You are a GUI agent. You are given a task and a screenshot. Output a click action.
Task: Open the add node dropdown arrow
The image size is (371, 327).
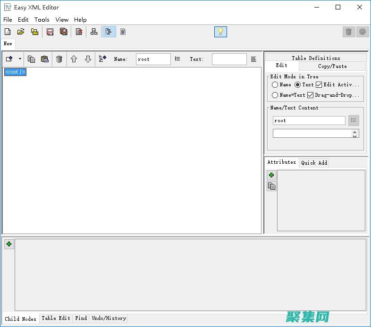(x=20, y=59)
